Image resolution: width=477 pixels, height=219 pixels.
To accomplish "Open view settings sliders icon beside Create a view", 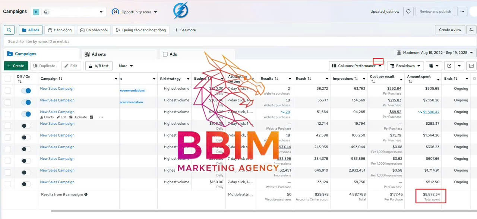I will pyautogui.click(x=471, y=30).
